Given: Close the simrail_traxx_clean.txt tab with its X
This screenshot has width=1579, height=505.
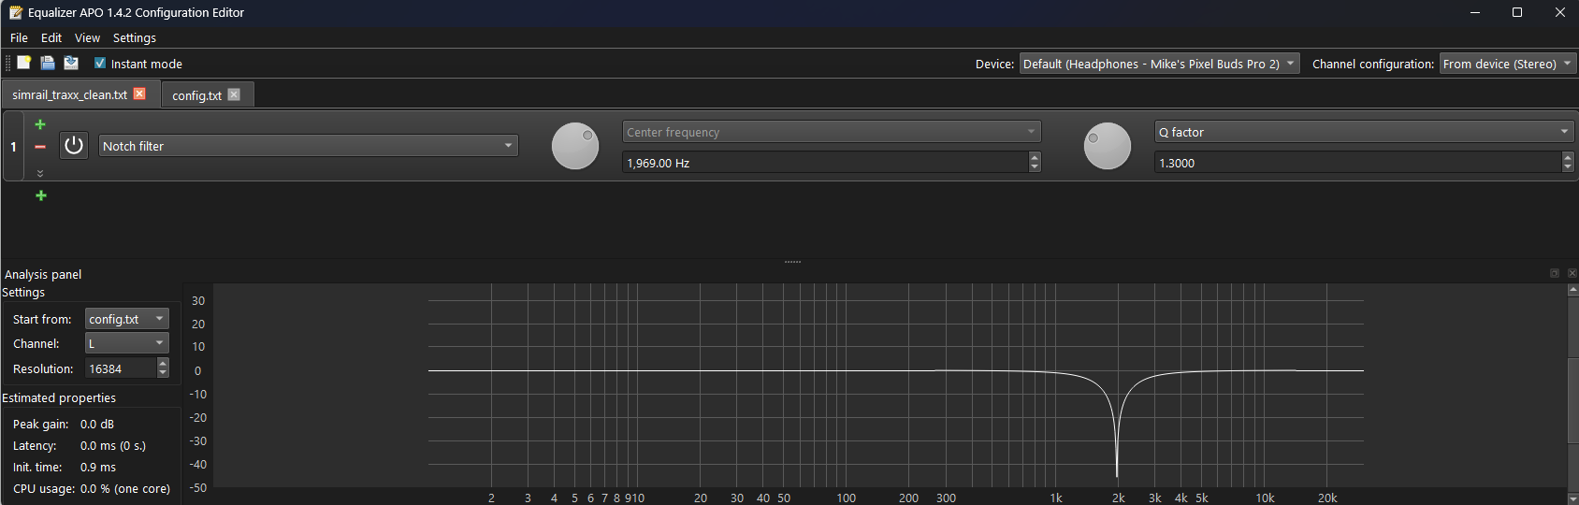Looking at the screenshot, I should [140, 94].
